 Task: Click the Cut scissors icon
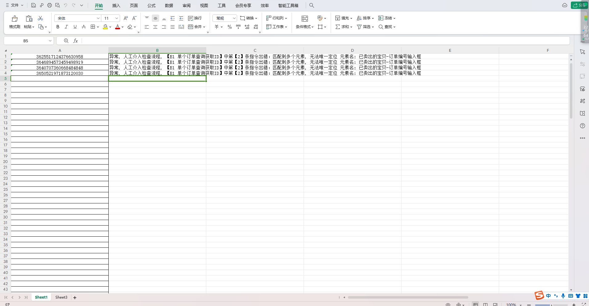[x=40, y=18]
